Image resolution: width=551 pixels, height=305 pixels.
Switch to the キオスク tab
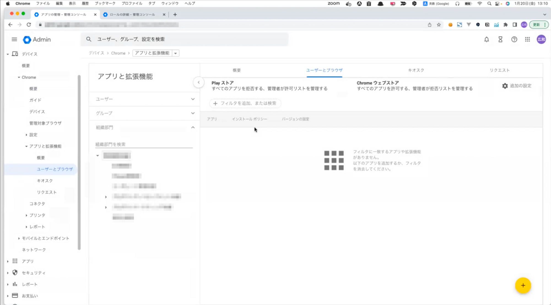[416, 70]
